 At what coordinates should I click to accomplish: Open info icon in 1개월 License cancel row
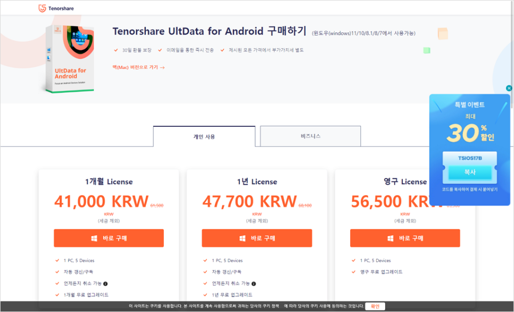(x=105, y=283)
